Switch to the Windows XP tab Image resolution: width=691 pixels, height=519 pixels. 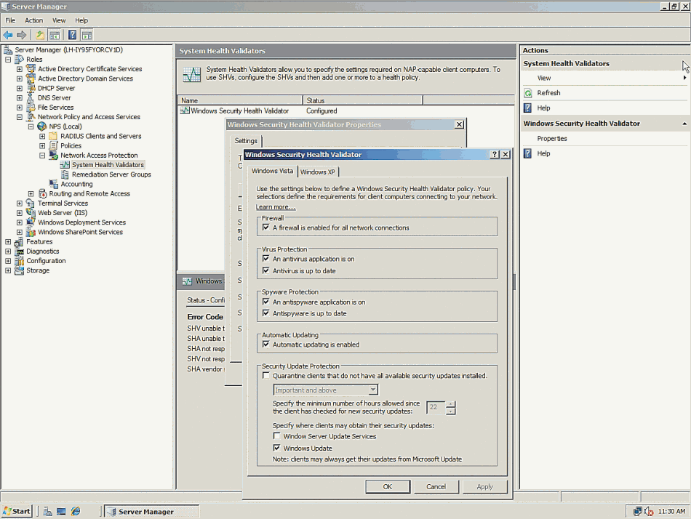pos(318,172)
